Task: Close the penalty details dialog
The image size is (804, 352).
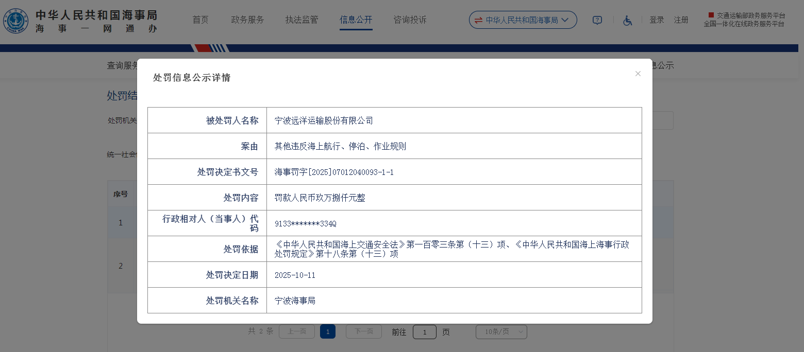Action: coord(638,74)
